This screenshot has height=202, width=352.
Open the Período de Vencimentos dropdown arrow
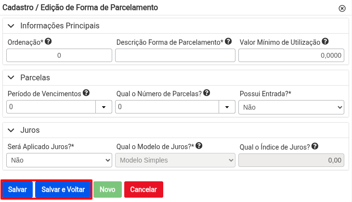click(x=104, y=107)
